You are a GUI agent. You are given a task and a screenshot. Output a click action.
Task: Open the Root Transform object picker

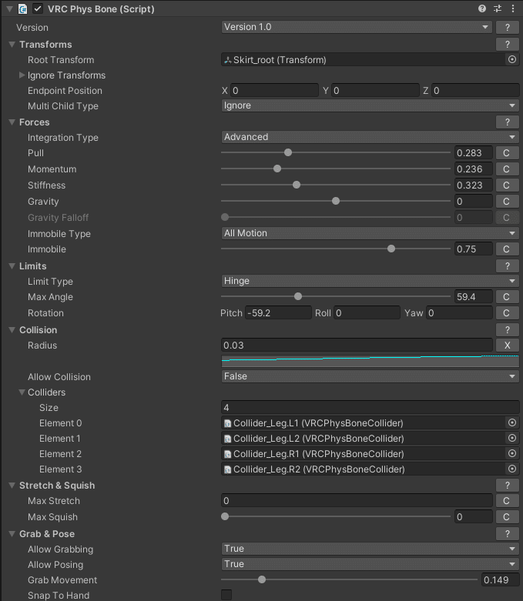pos(512,59)
